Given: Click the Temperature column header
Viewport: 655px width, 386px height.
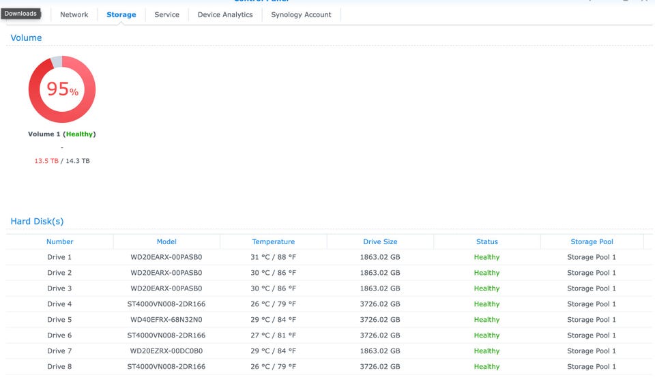Looking at the screenshot, I should (273, 241).
